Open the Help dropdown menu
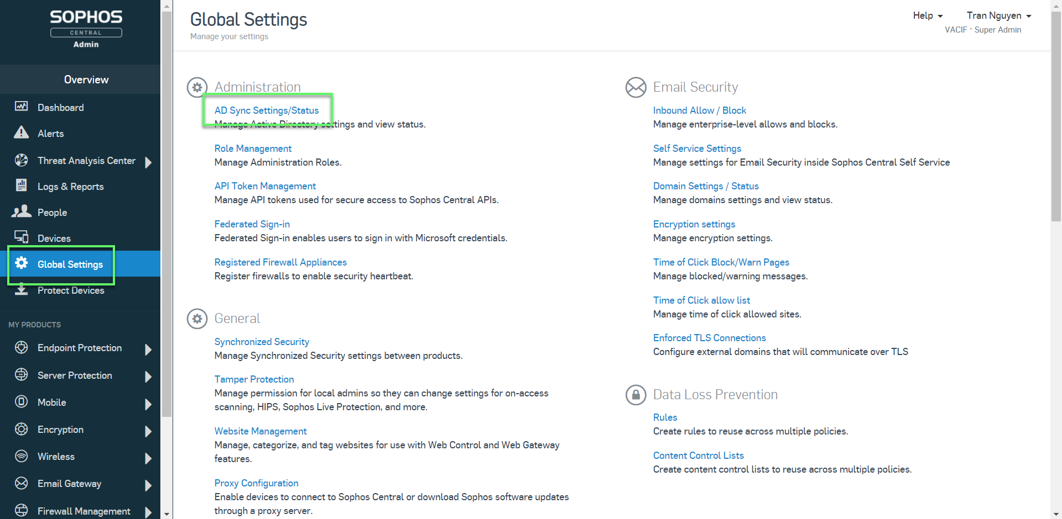Image resolution: width=1062 pixels, height=519 pixels. [x=928, y=15]
